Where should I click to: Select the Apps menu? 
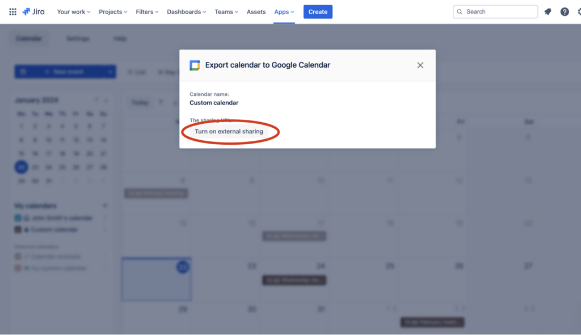pyautogui.click(x=284, y=11)
